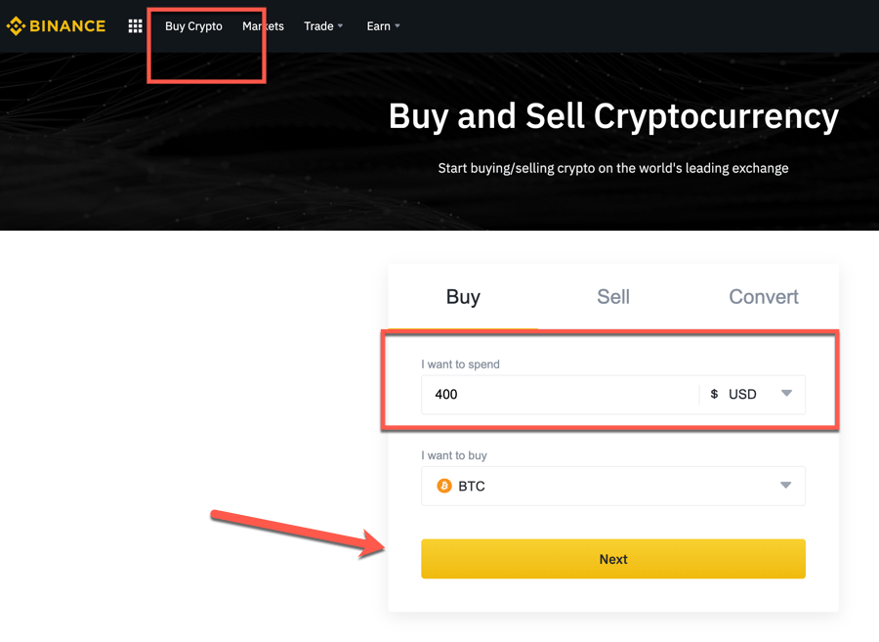This screenshot has height=642, width=879.
Task: Click the 'I want to buy' label
Action: (454, 455)
